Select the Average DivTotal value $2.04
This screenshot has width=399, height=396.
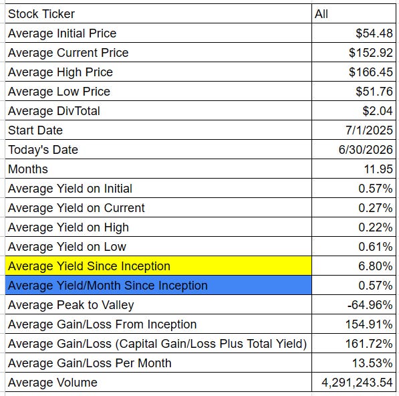[x=354, y=110]
